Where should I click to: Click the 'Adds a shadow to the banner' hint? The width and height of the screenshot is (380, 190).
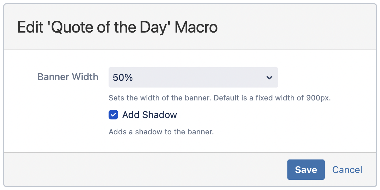point(161,132)
